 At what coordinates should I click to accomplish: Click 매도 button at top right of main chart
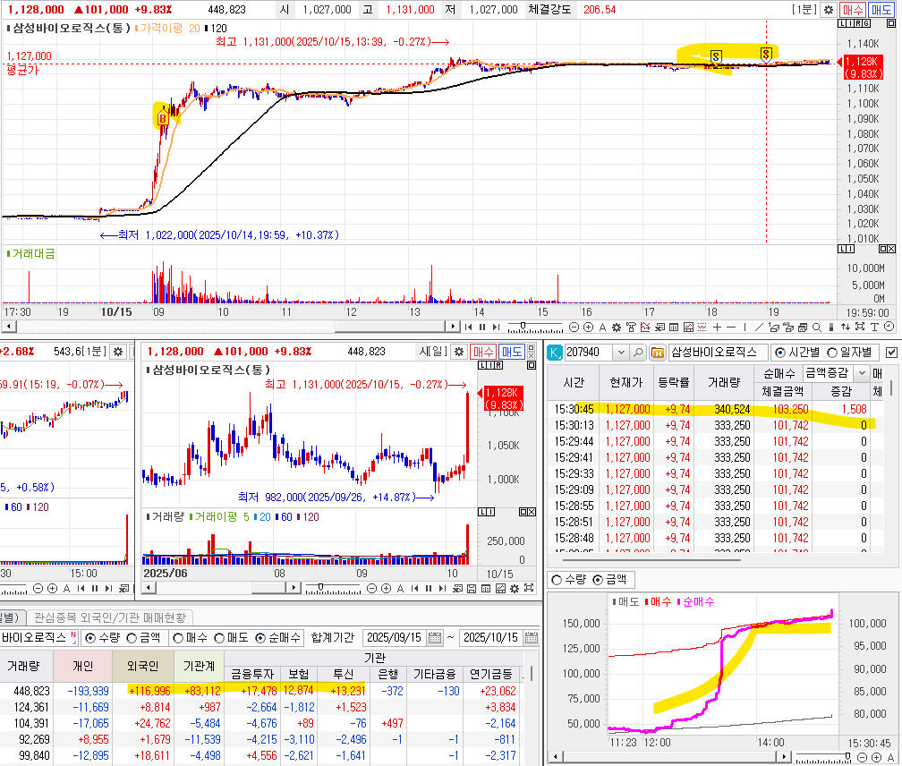coord(881,10)
